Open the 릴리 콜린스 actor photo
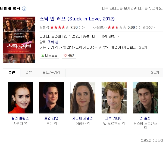163x148 pixels. coord(20,98)
